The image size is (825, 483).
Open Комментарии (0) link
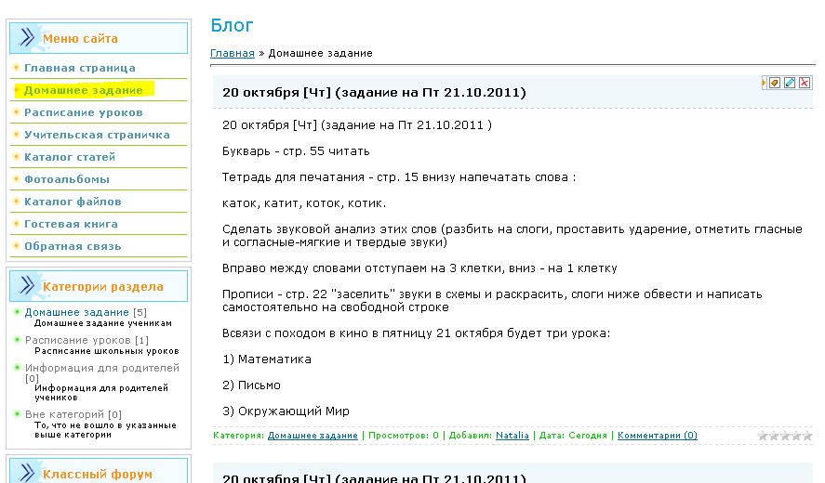[658, 436]
